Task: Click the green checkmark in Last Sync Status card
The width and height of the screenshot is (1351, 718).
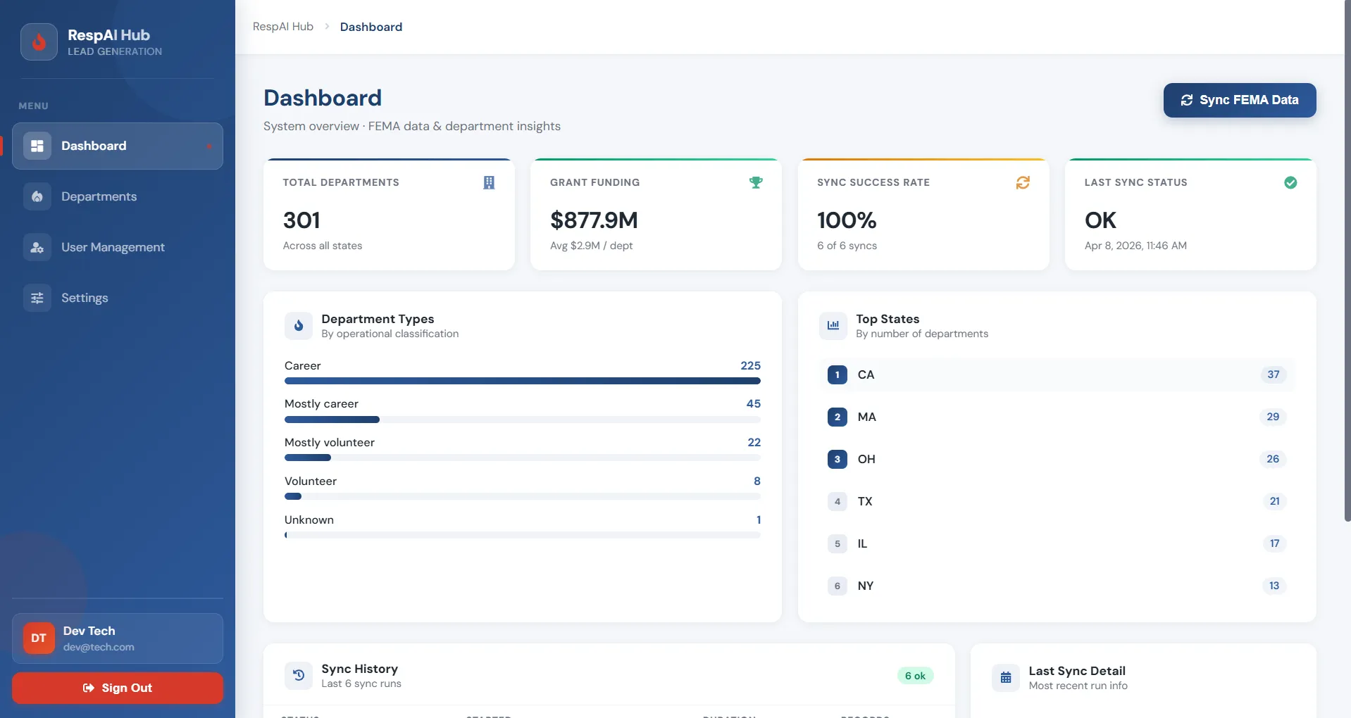Action: coord(1290,182)
